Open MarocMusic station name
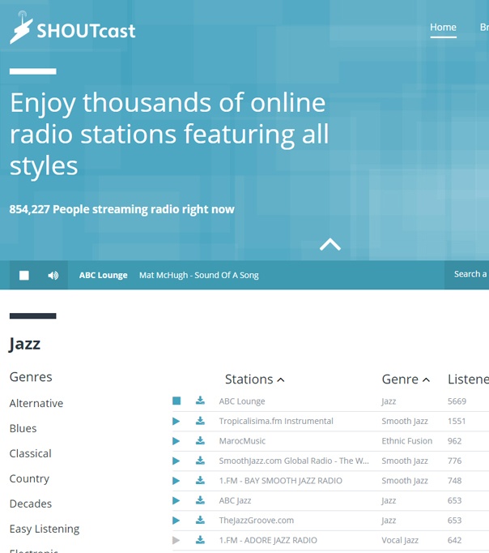The image size is (489, 553). coord(242,441)
